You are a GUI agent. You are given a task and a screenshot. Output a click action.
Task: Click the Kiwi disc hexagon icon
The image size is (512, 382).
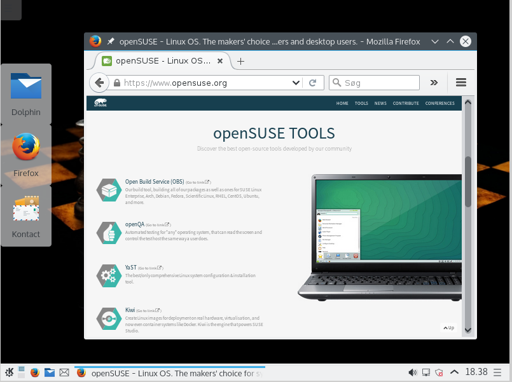pyautogui.click(x=109, y=318)
